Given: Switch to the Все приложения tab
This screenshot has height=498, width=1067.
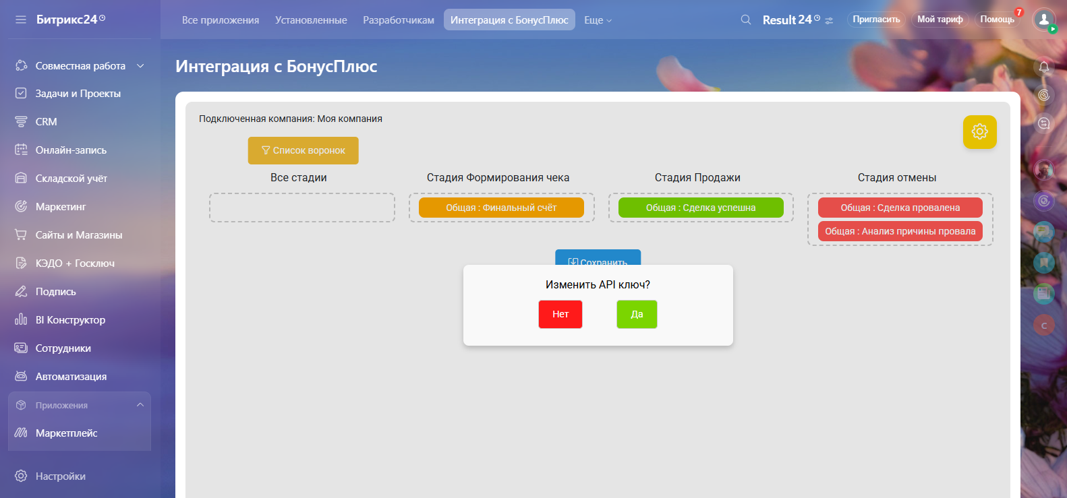Looking at the screenshot, I should coord(221,20).
